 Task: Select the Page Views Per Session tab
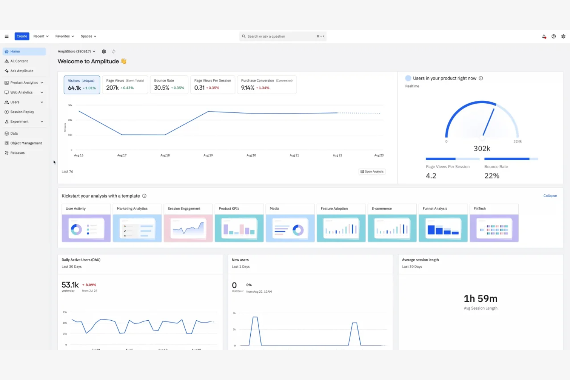click(x=213, y=85)
